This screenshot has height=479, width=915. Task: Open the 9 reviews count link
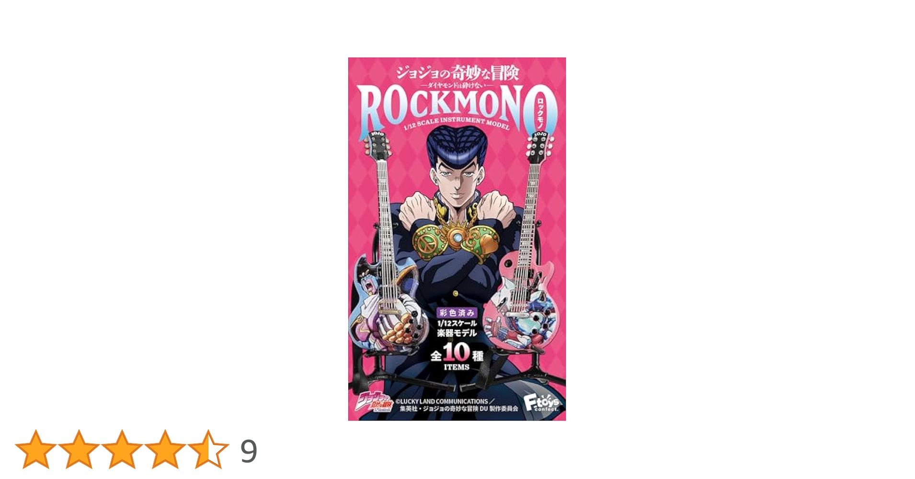pyautogui.click(x=249, y=451)
